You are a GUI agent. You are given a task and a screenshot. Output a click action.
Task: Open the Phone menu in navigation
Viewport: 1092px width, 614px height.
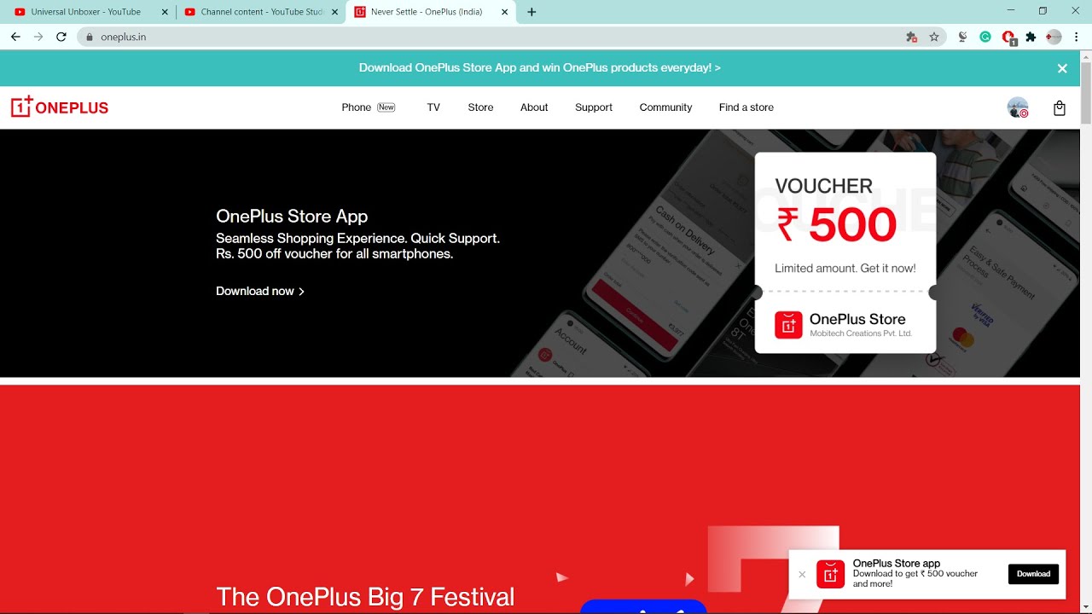(x=356, y=107)
